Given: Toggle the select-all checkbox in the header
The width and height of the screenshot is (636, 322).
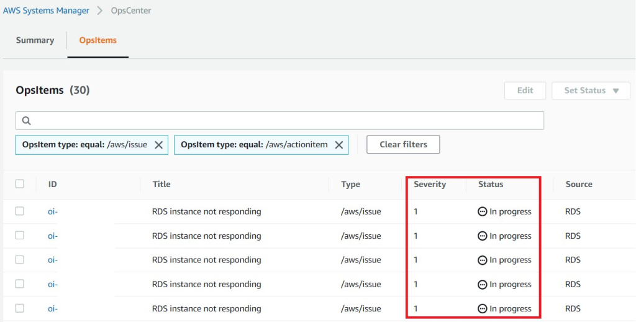Looking at the screenshot, I should [19, 184].
